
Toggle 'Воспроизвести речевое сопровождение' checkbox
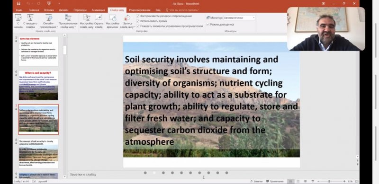(138, 16)
